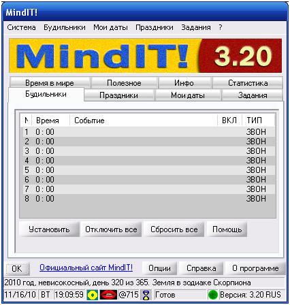290x305 pixels.
Task: Switch to the Полезное tab
Action: tap(124, 83)
